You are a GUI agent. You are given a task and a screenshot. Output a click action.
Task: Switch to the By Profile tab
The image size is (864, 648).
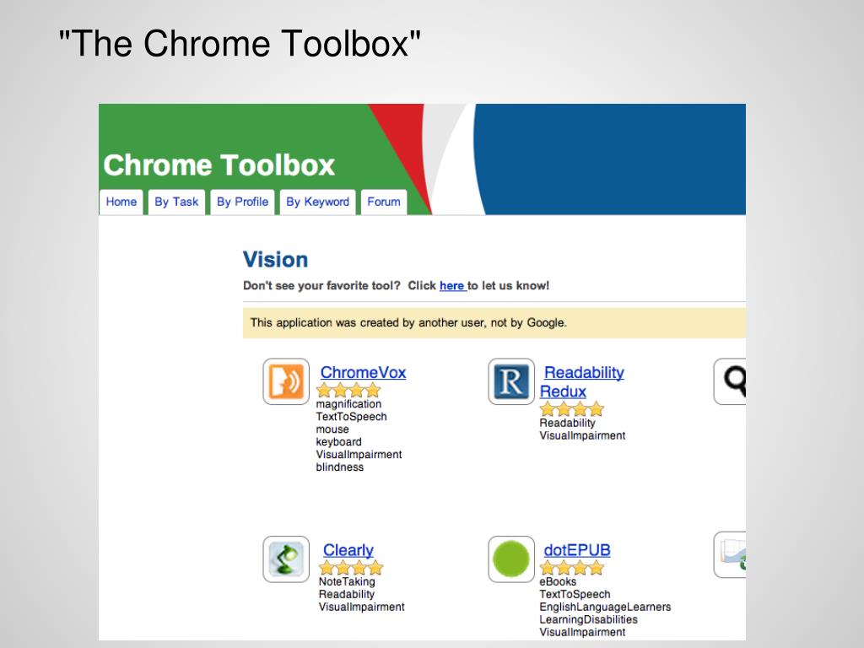[242, 202]
